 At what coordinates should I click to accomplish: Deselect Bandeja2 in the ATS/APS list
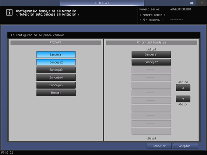56,62
